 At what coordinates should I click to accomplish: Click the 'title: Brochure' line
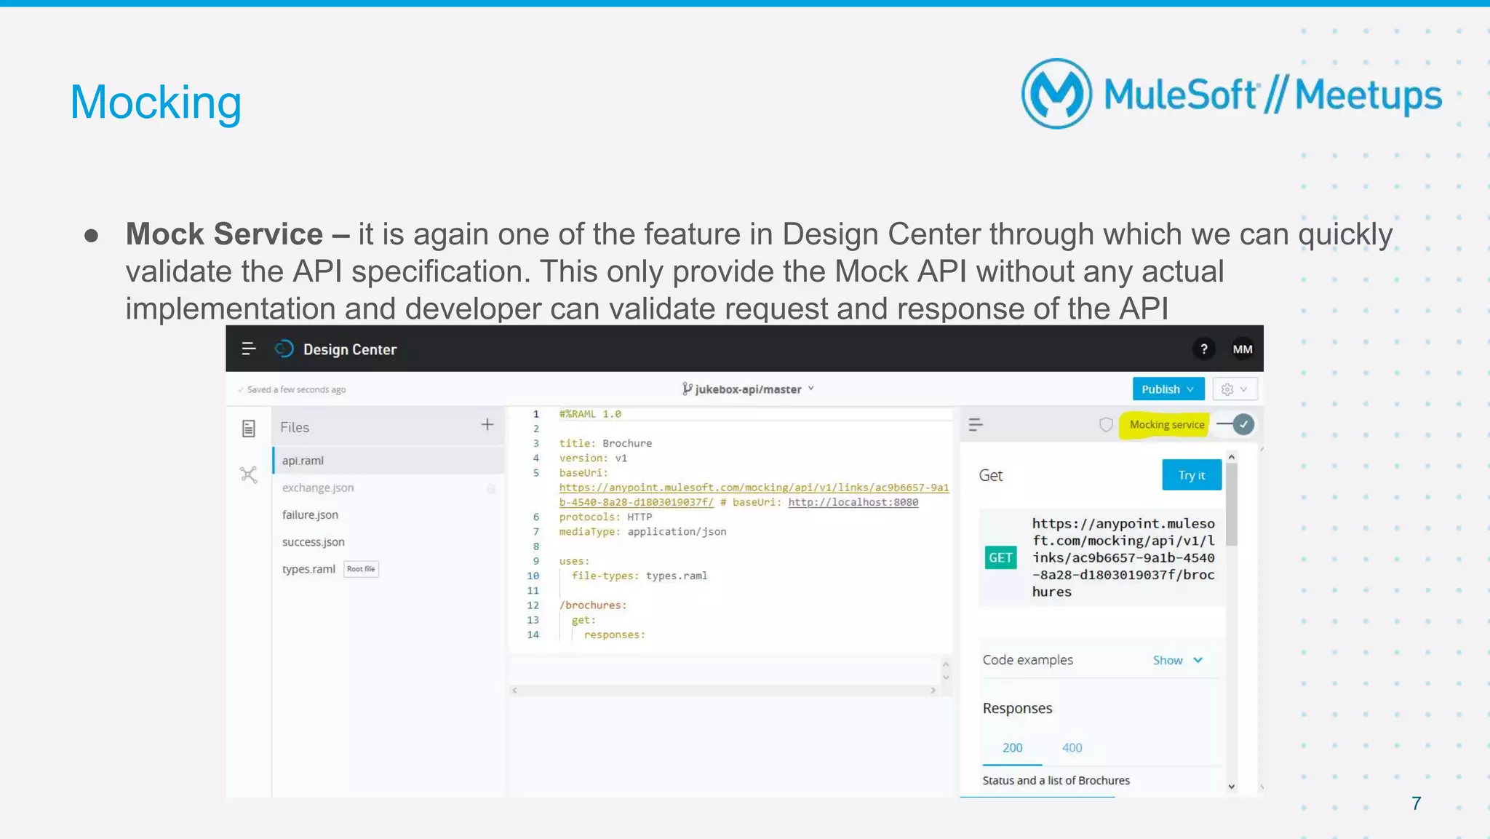point(605,443)
